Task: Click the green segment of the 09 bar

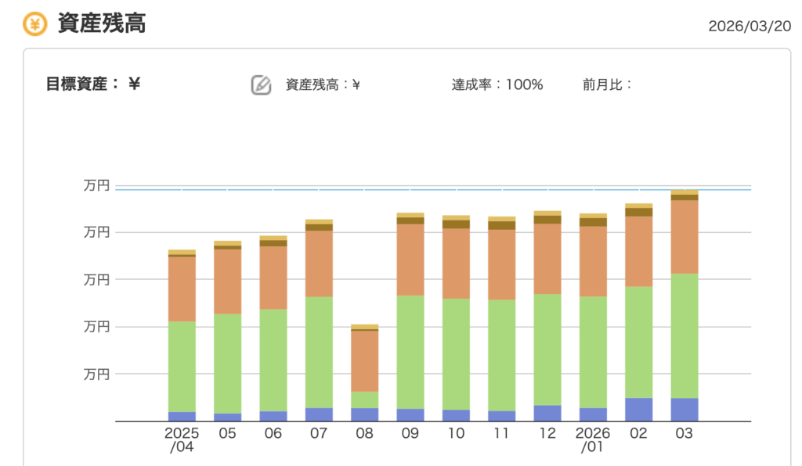Action: click(410, 351)
